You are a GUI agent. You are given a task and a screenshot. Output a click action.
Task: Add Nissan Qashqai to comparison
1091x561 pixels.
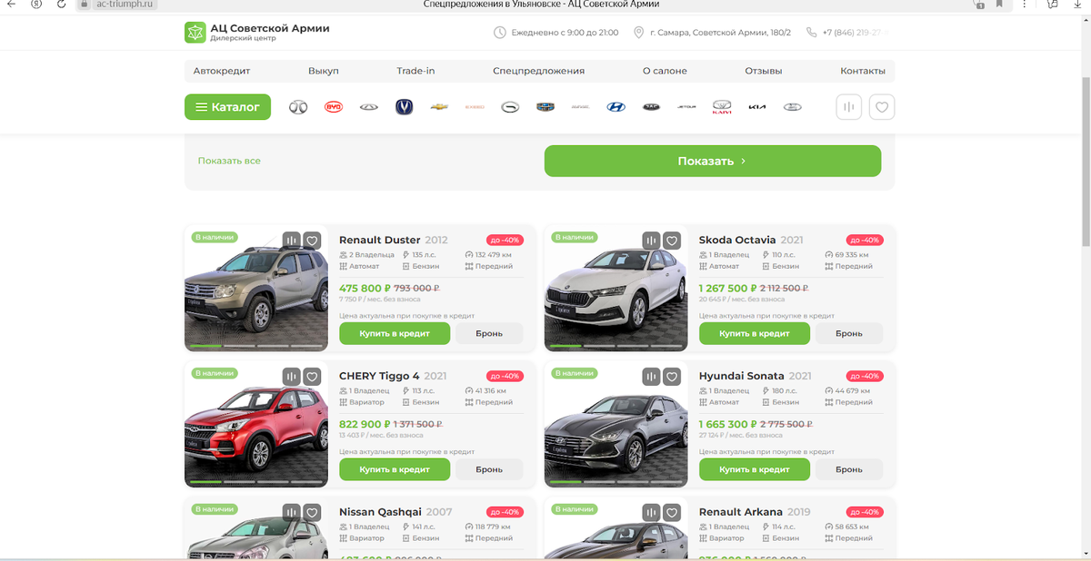pyautogui.click(x=291, y=512)
